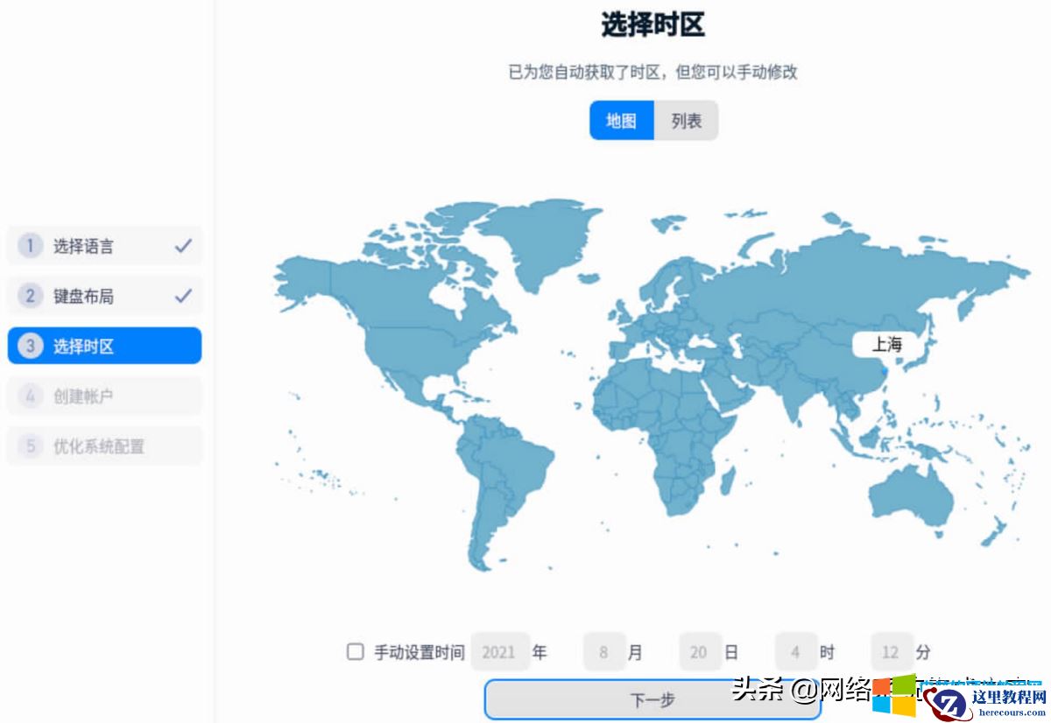
Task: Click the checkmark icon beside 选择语言
Action: [182, 246]
